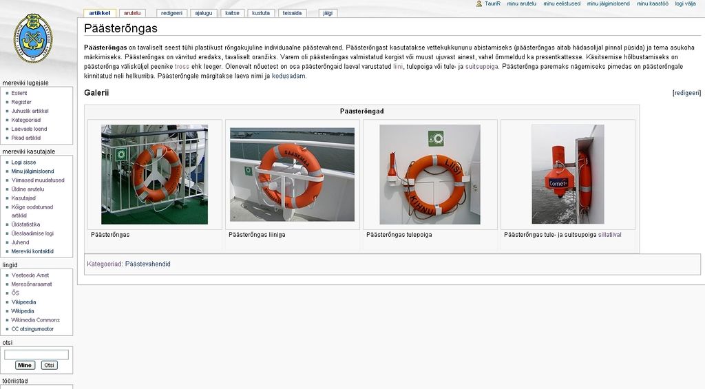705x389 pixels.
Task: Click the Galerii section redigeeri link
Action: [x=686, y=93]
